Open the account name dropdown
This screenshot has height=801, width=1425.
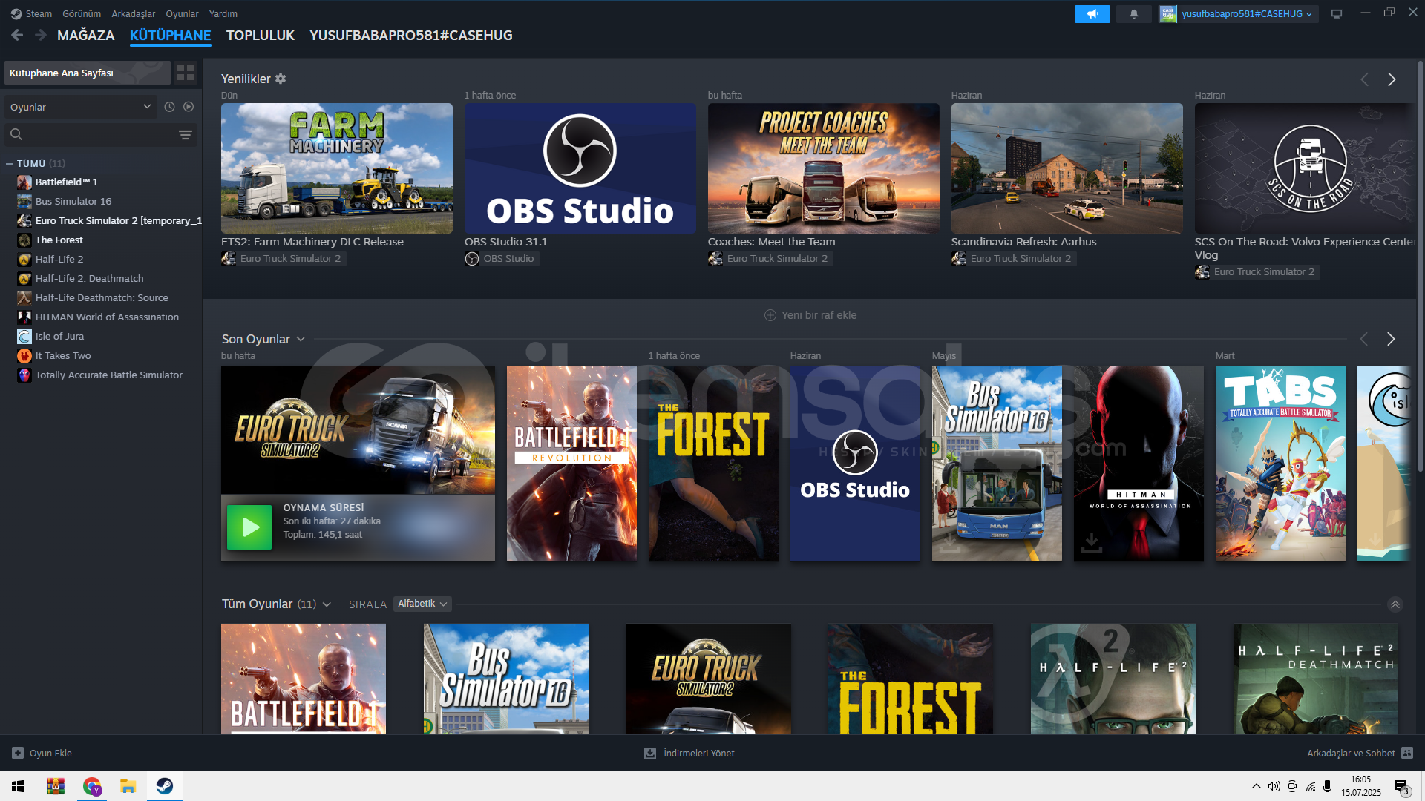coord(1247,14)
